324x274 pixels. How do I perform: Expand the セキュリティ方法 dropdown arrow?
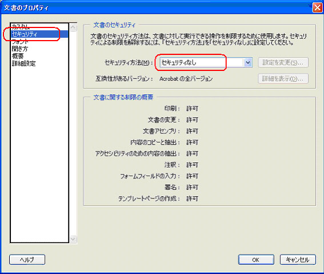coord(248,62)
